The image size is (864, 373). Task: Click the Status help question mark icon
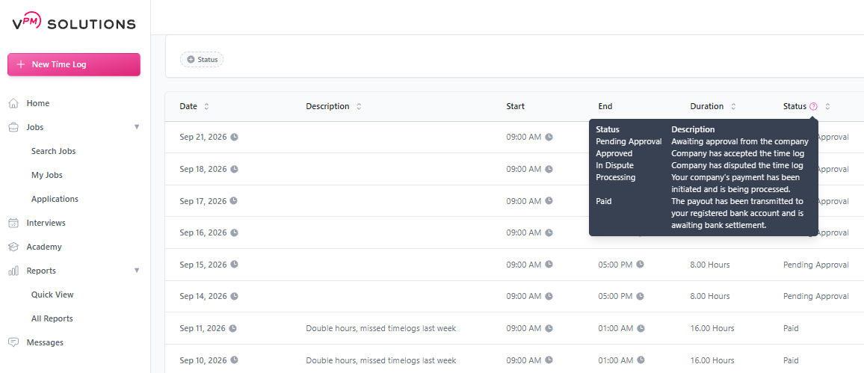(813, 107)
